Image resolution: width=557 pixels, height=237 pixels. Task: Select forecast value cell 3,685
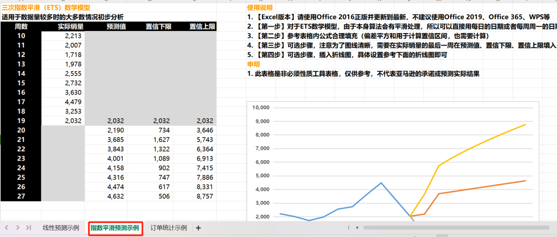click(x=106, y=139)
